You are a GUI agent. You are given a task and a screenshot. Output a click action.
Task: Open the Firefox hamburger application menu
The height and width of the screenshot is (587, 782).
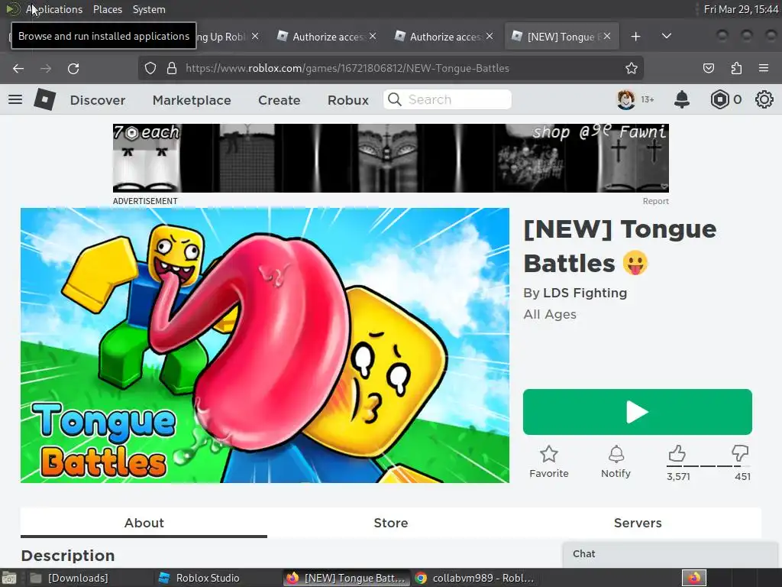[x=764, y=68]
